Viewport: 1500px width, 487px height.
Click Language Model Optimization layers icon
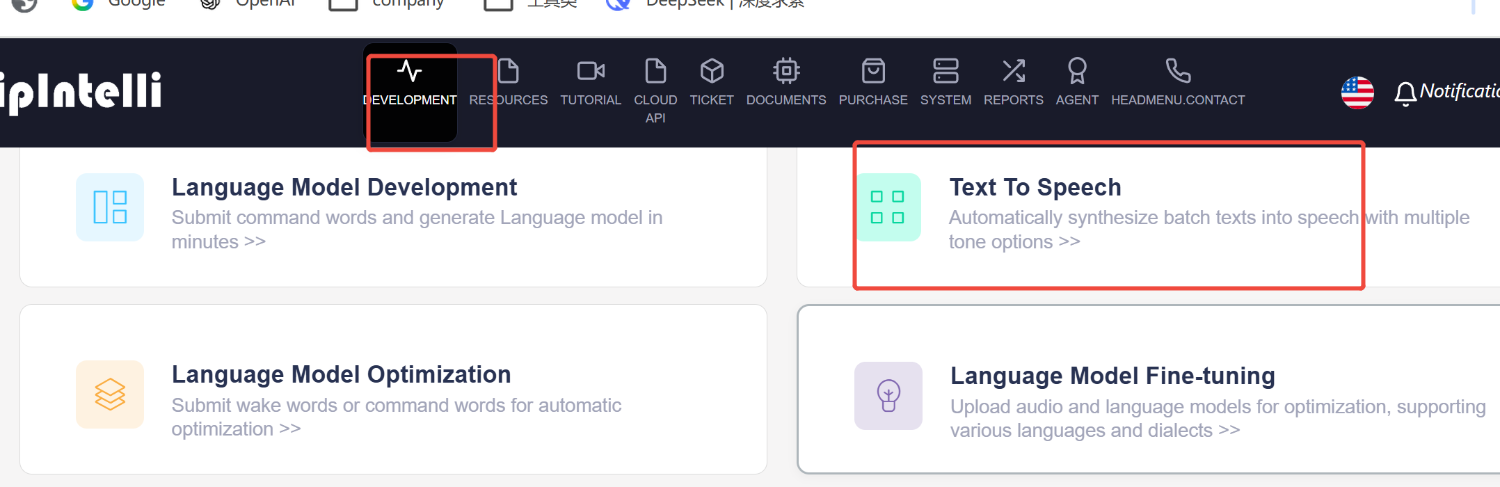pos(110,394)
